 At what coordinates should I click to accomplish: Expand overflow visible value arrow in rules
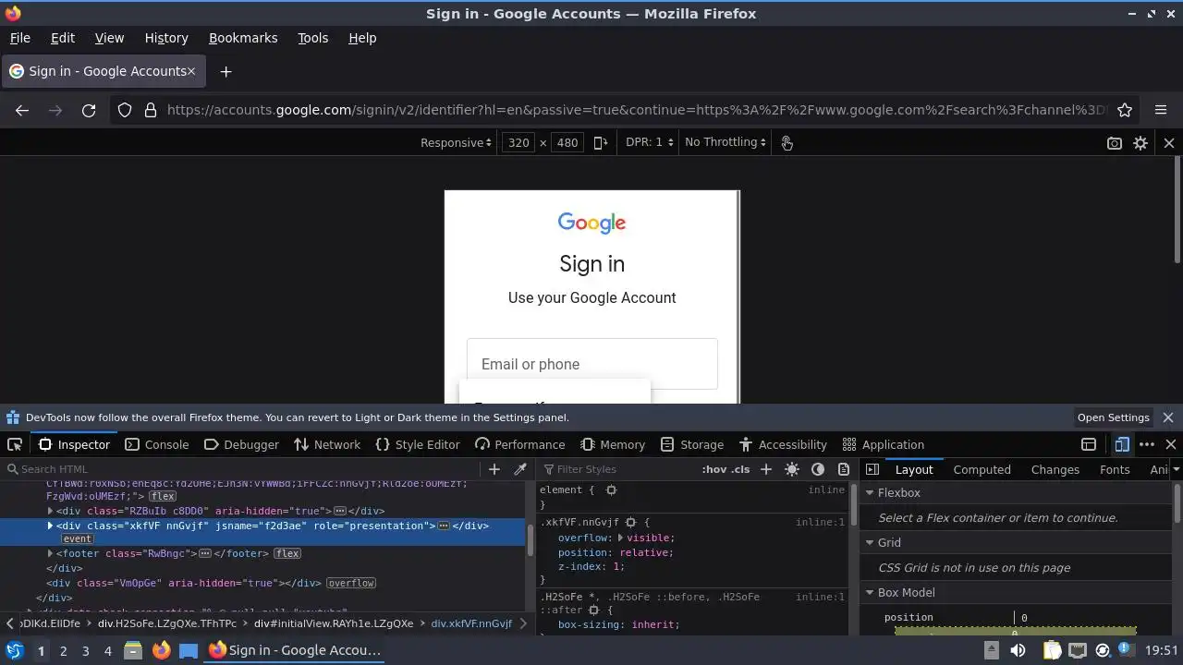pos(621,538)
